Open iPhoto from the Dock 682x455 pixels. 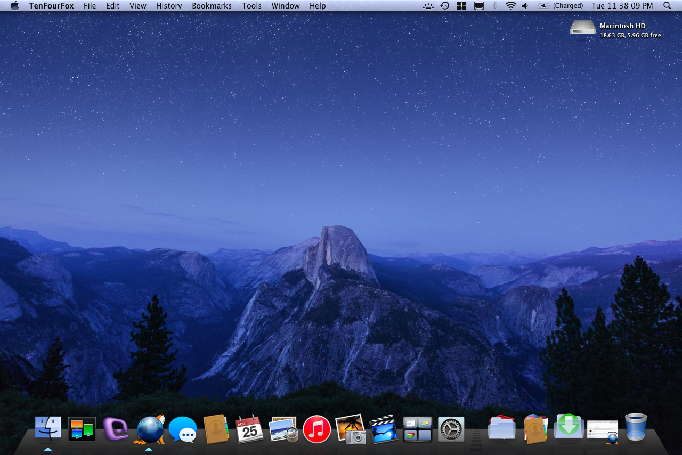click(350, 429)
